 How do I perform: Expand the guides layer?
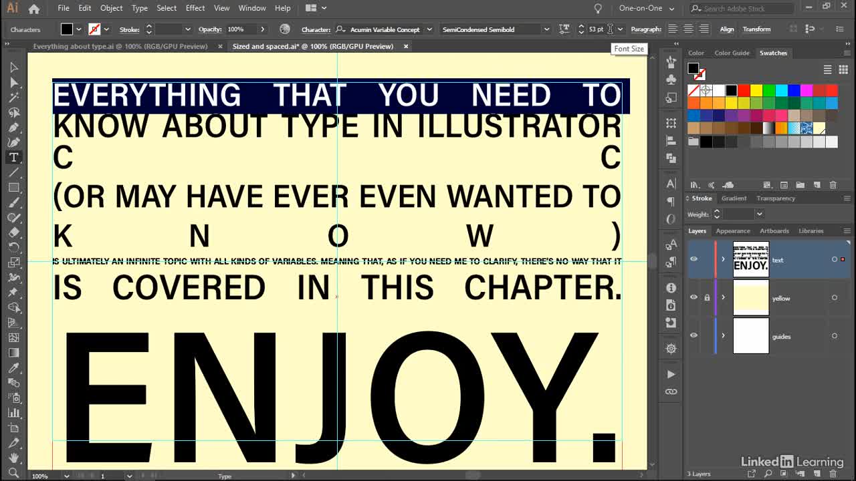(723, 335)
